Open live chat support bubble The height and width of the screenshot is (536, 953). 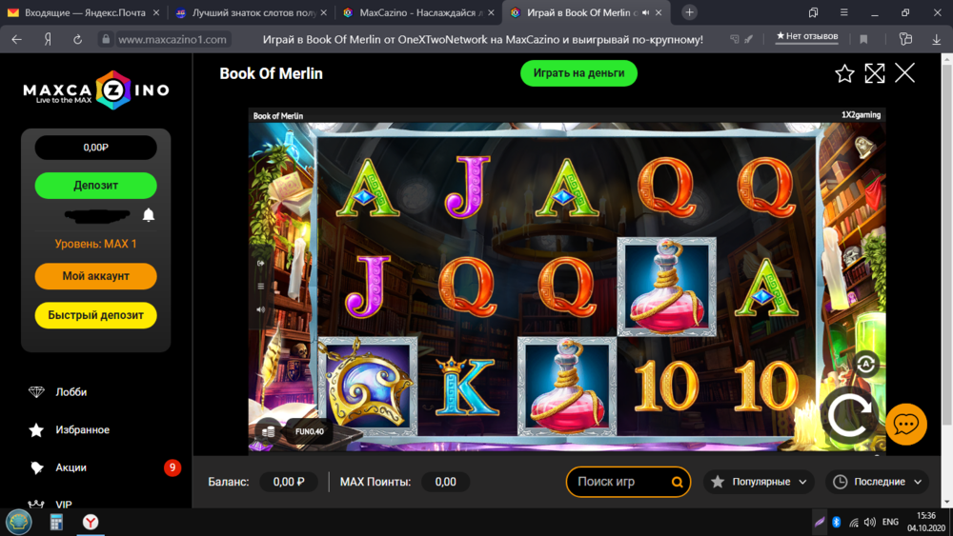[906, 424]
